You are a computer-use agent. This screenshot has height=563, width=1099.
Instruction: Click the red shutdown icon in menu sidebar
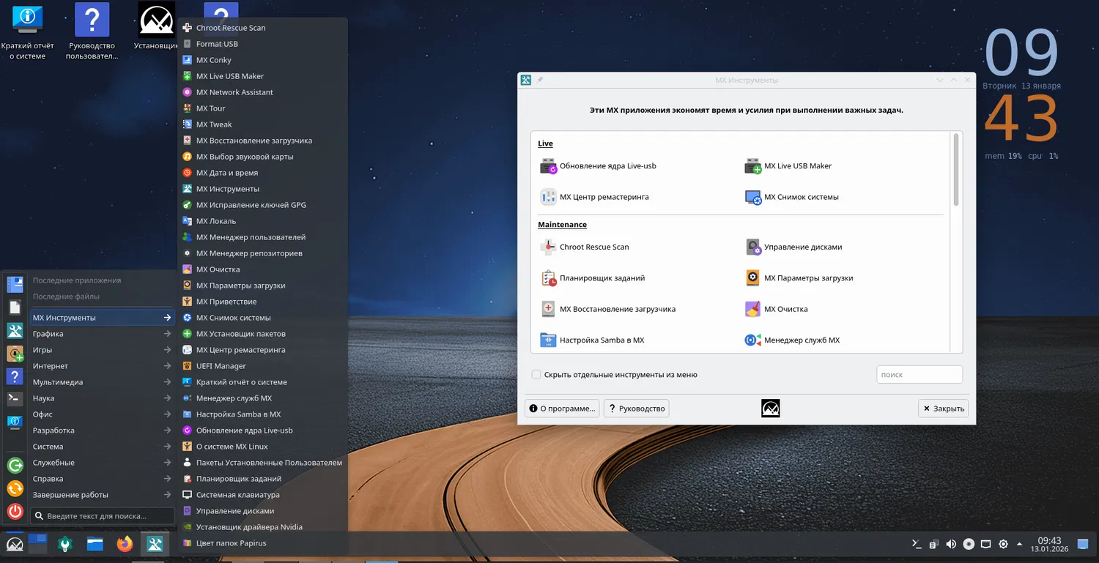click(15, 511)
